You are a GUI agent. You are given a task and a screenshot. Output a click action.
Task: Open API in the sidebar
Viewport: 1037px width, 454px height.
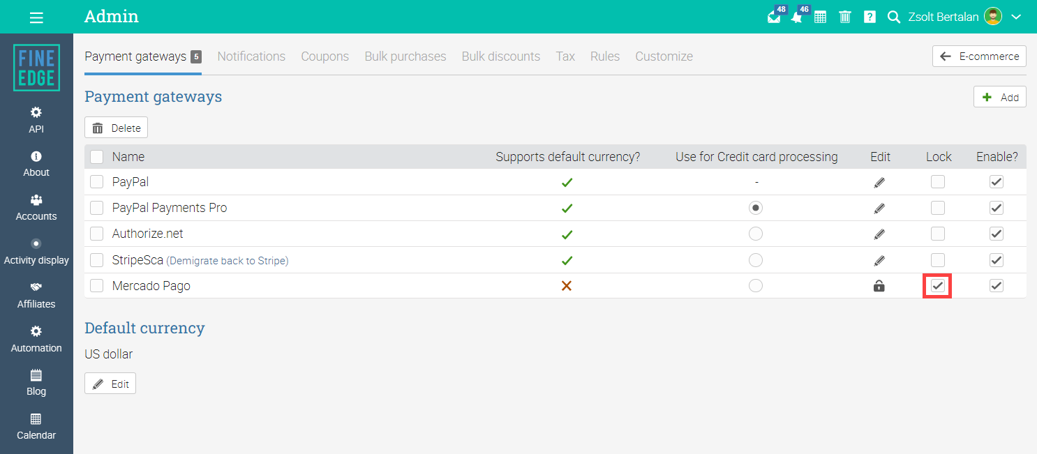click(36, 120)
